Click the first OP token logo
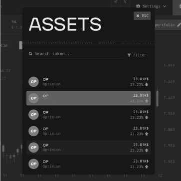The image size is (181, 181). click(33, 82)
